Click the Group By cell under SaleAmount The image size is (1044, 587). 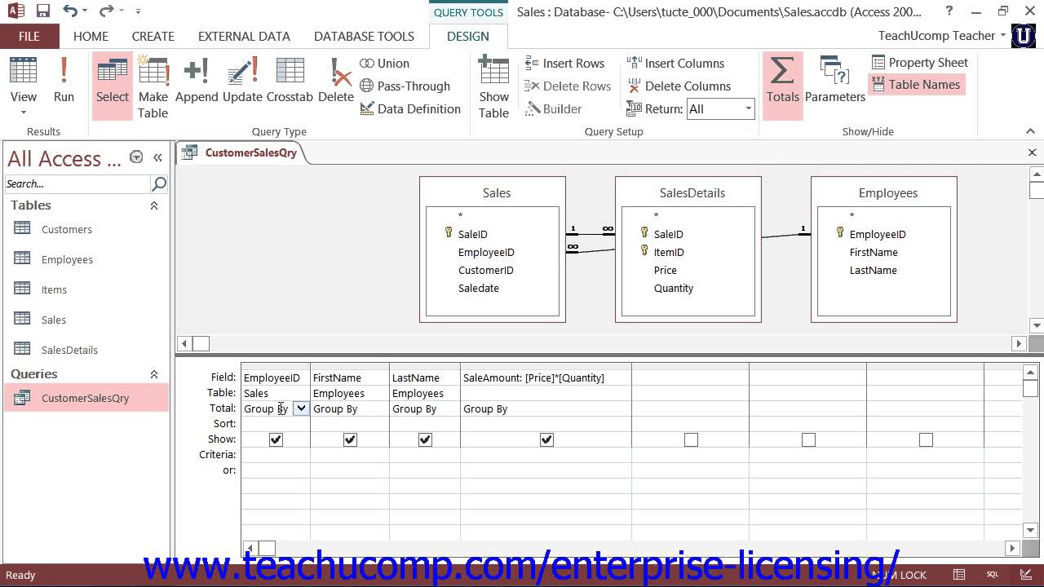pos(546,408)
